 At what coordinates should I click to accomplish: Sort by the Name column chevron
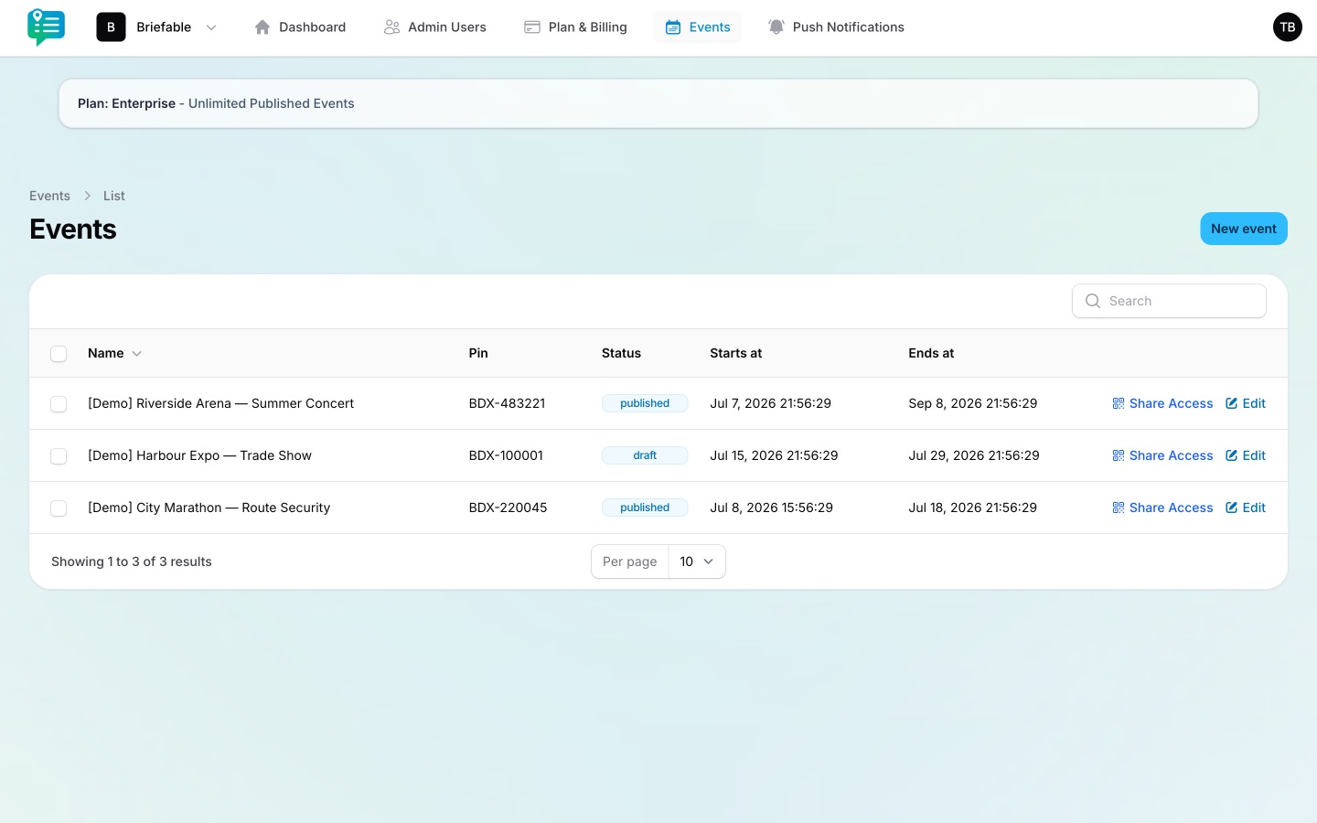[136, 354]
